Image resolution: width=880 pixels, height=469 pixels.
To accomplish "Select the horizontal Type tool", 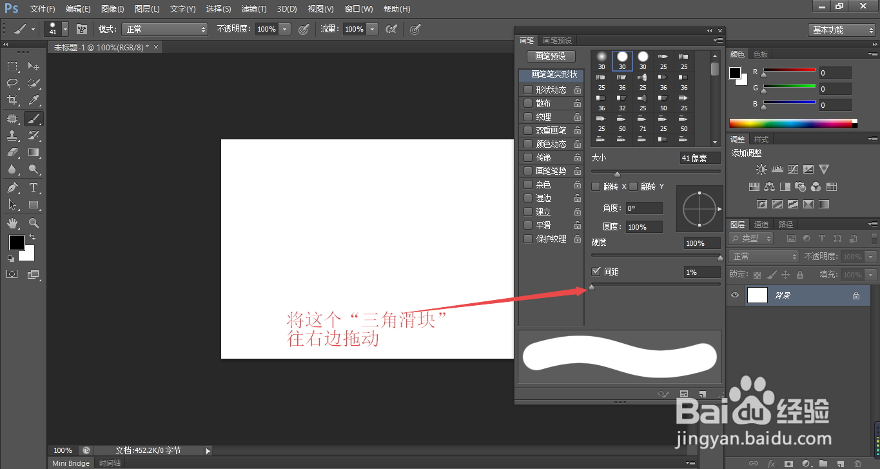I will click(34, 188).
